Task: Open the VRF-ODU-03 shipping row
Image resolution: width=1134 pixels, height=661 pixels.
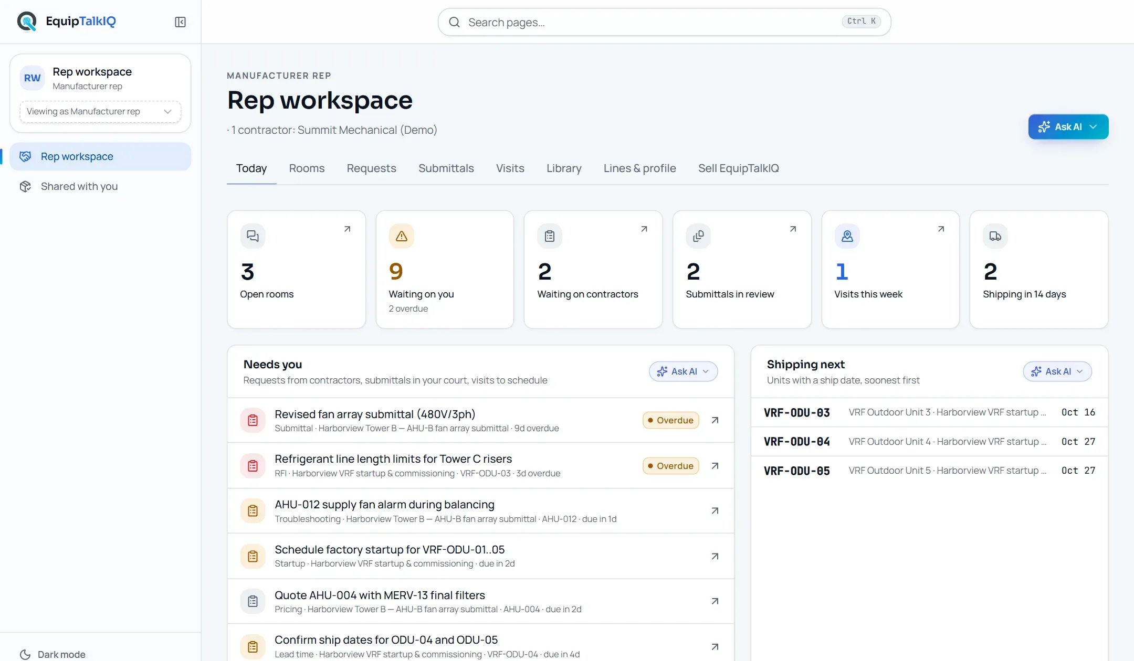Action: coord(929,412)
